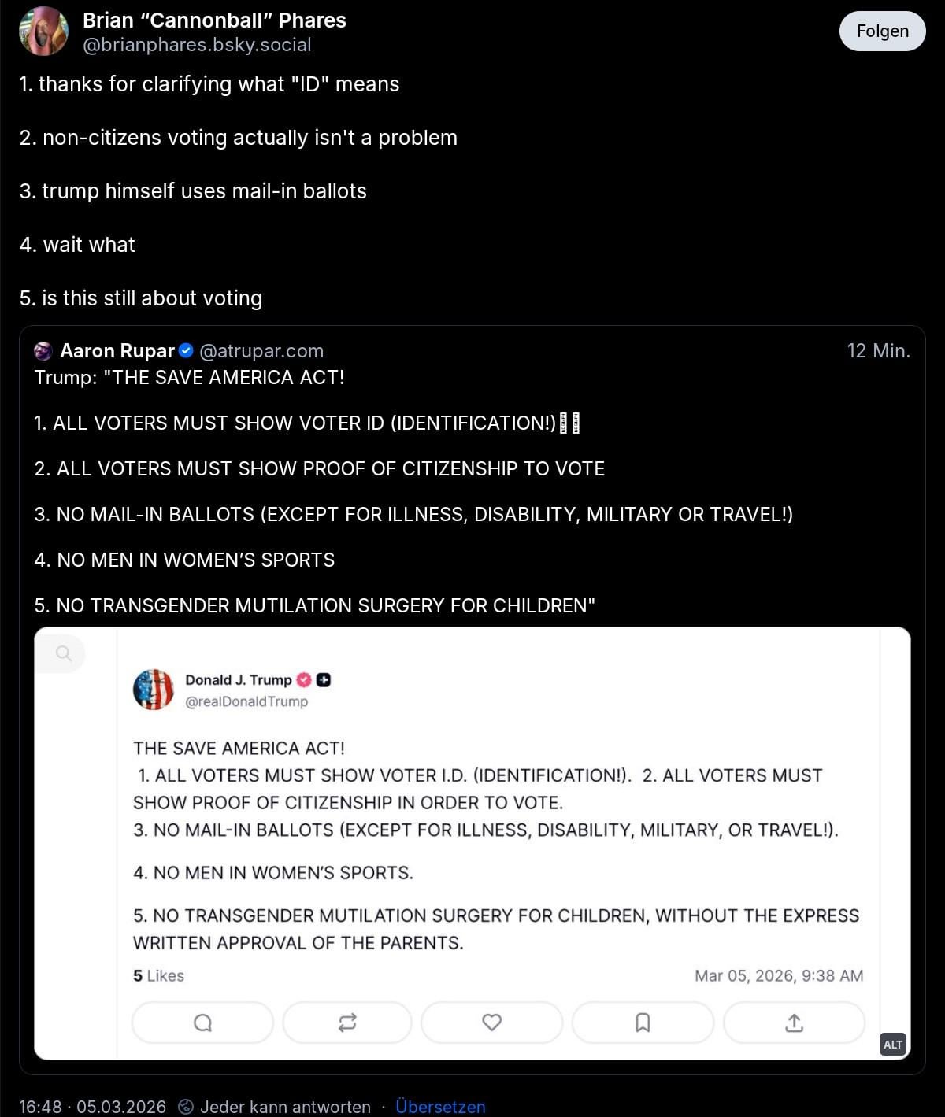Open the 5 Likes count
This screenshot has width=945, height=1117.
tap(158, 976)
